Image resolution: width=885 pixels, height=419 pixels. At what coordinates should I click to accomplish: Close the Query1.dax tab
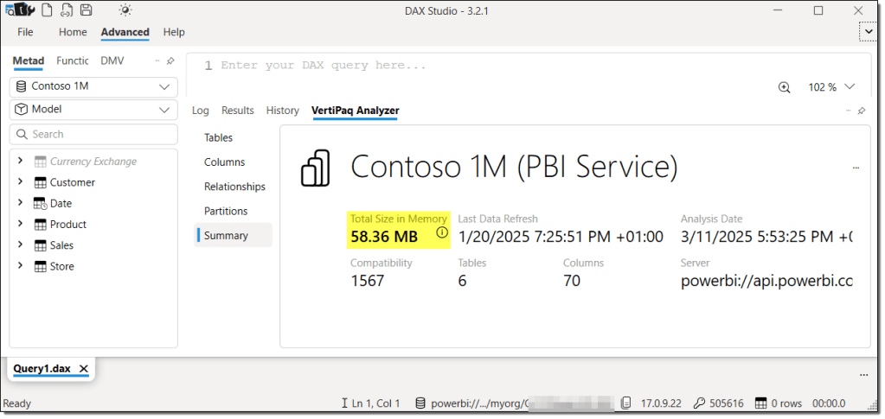point(84,369)
